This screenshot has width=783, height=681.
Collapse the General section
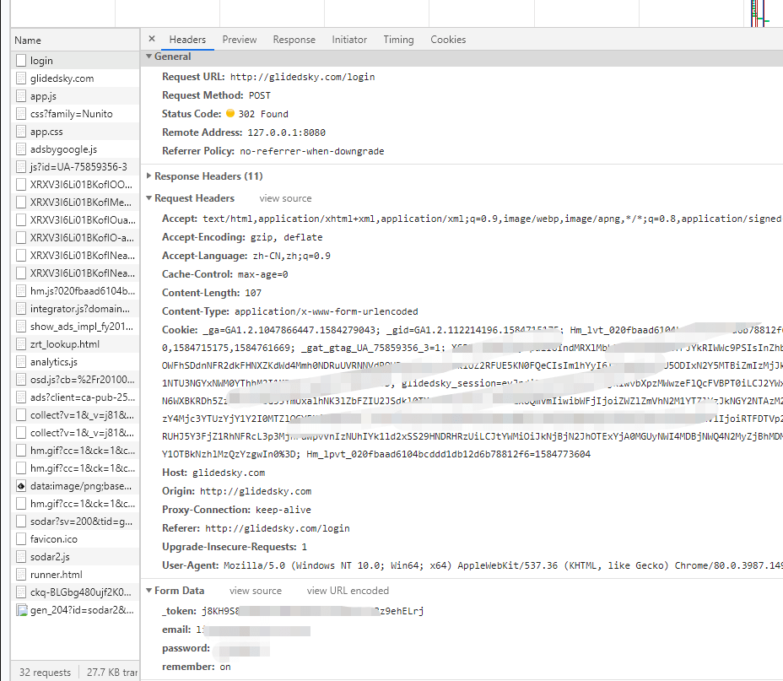pos(148,57)
